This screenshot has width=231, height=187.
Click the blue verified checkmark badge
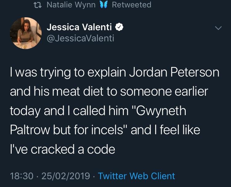(x=119, y=27)
